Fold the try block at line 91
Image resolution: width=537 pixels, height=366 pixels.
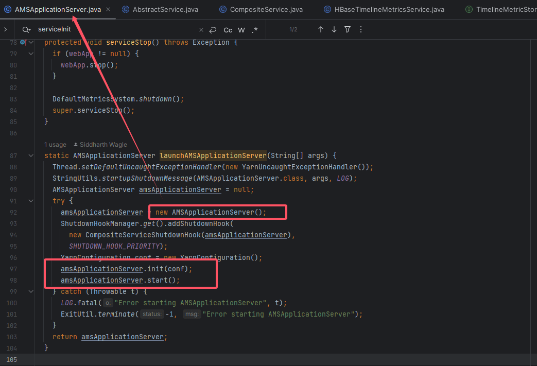31,201
